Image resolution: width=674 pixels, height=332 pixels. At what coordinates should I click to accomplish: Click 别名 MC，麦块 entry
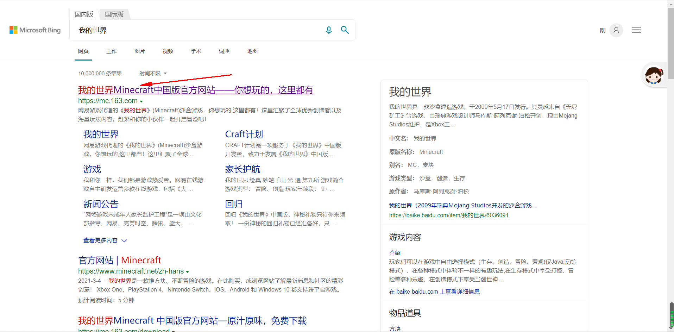(411, 165)
